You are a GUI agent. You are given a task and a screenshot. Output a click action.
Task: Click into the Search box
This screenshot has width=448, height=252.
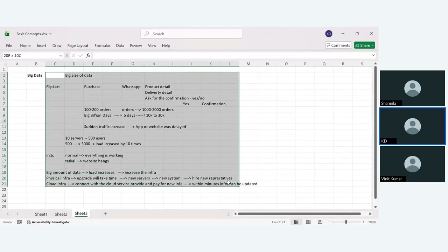[x=191, y=34]
